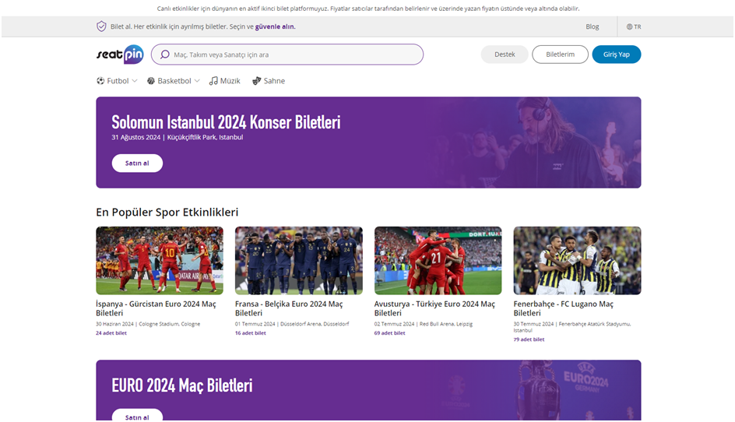
Task: Click the seatpin logo
Action: pos(119,55)
